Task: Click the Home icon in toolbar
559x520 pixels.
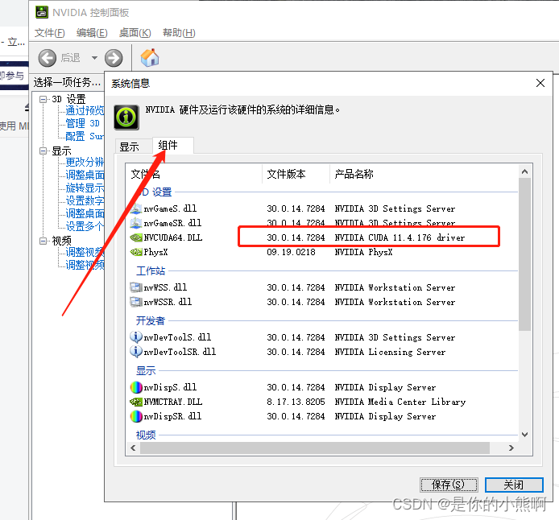Action: (x=150, y=58)
